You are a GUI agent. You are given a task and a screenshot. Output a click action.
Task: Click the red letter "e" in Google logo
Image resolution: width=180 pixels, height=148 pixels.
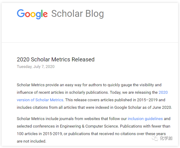pyautogui.click(x=45, y=15)
